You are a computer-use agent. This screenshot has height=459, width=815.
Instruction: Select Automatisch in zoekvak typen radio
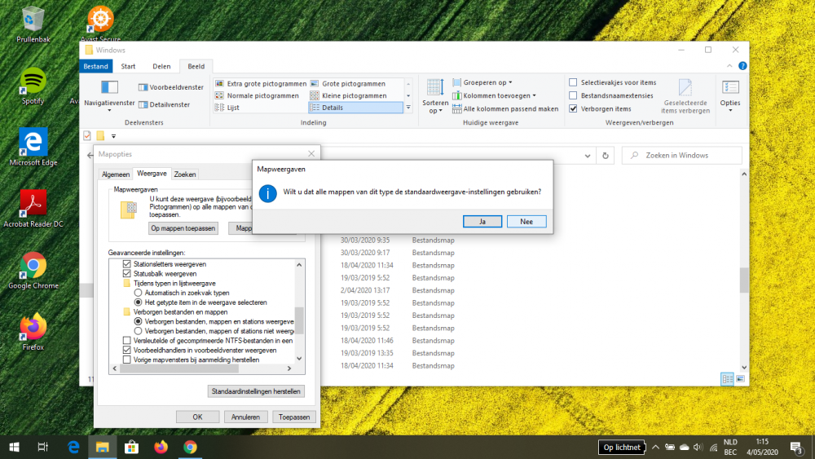coord(138,292)
